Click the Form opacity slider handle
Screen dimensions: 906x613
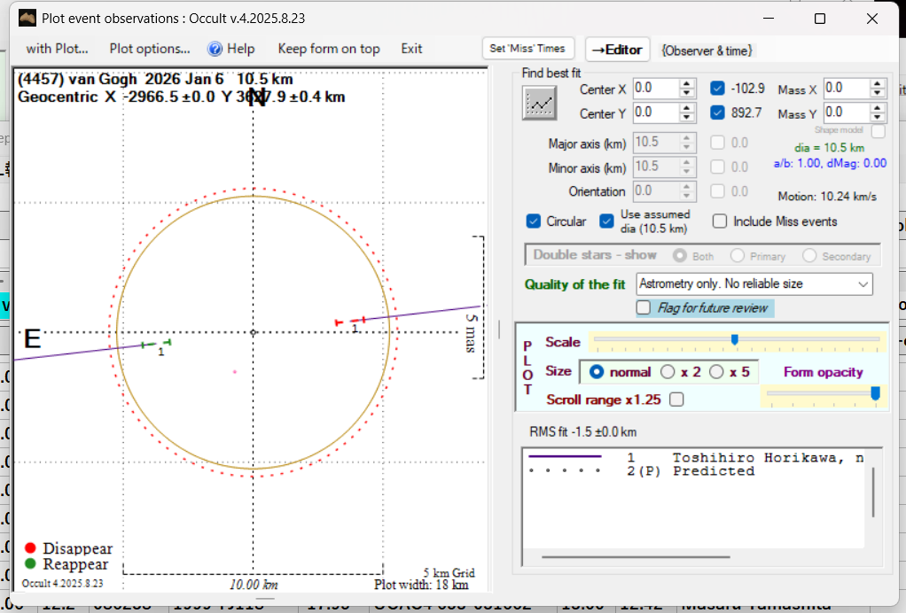coord(876,392)
